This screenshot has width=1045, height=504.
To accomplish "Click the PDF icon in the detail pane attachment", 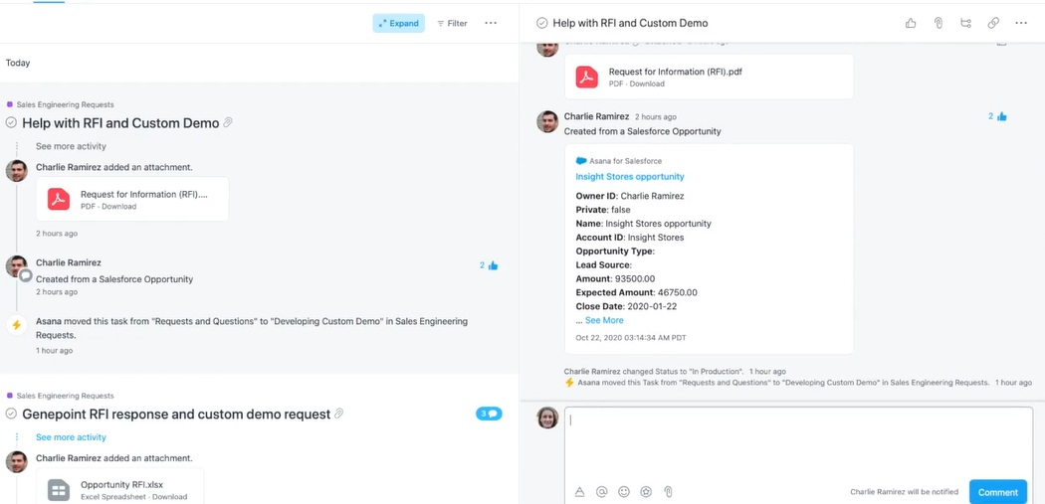I will point(587,78).
